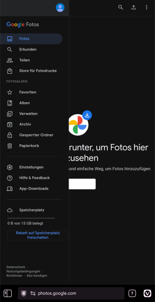Click the Papierkorb trash icon

coord(10,146)
